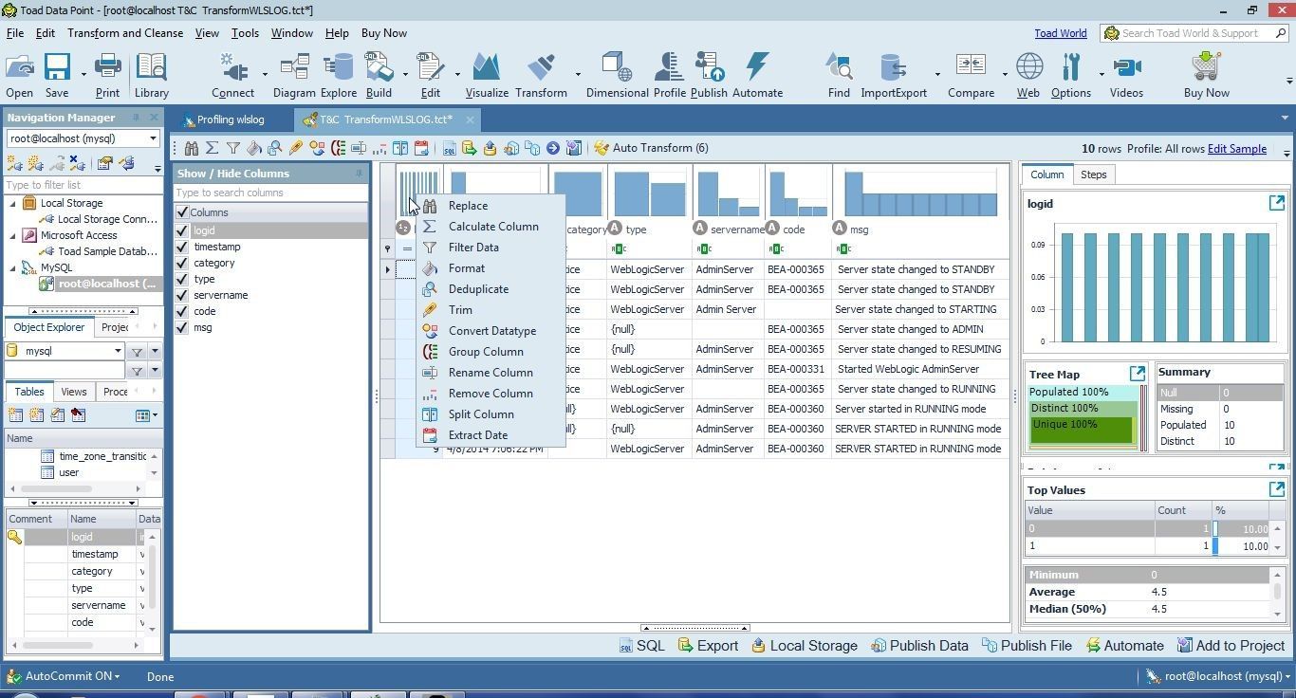Click the Save toolbar icon
Screen dimensions: 1296x698
[x=57, y=68]
